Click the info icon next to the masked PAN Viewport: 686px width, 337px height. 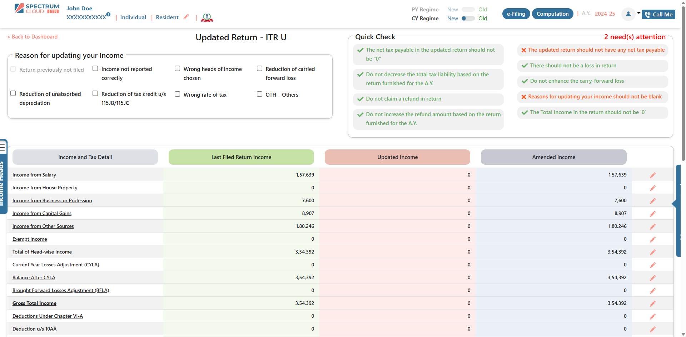[108, 15]
